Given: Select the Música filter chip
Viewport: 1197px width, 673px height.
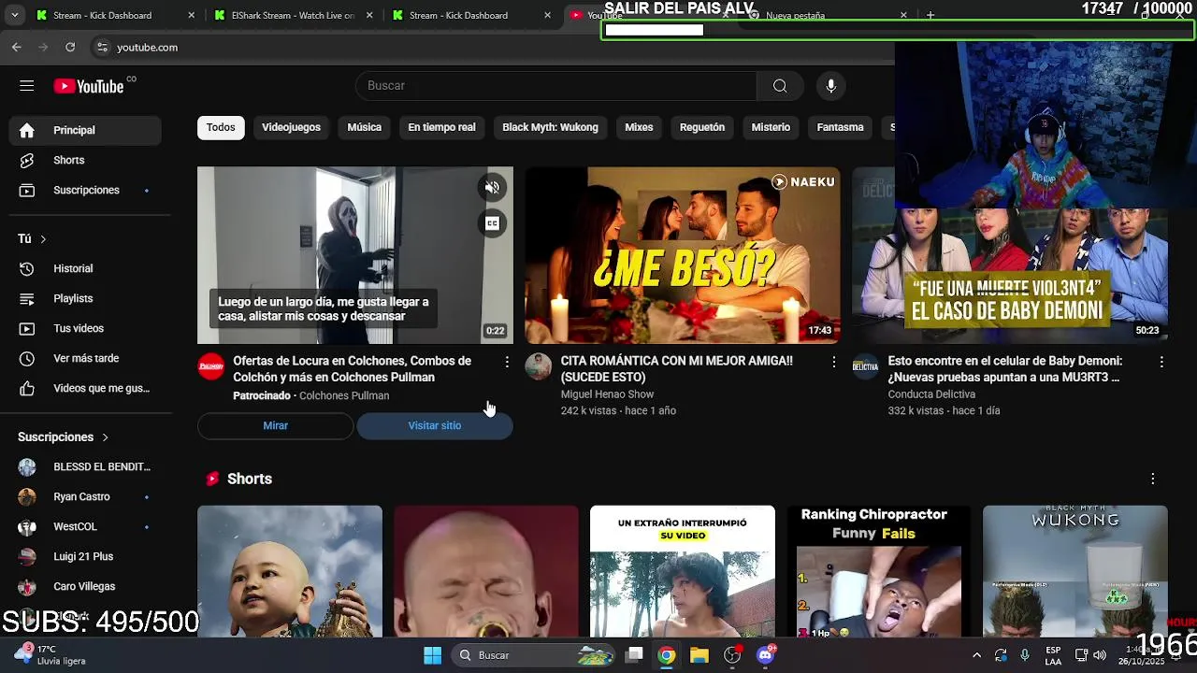Looking at the screenshot, I should click(x=364, y=127).
